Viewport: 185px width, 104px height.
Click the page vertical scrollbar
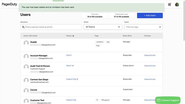tap(184, 21)
